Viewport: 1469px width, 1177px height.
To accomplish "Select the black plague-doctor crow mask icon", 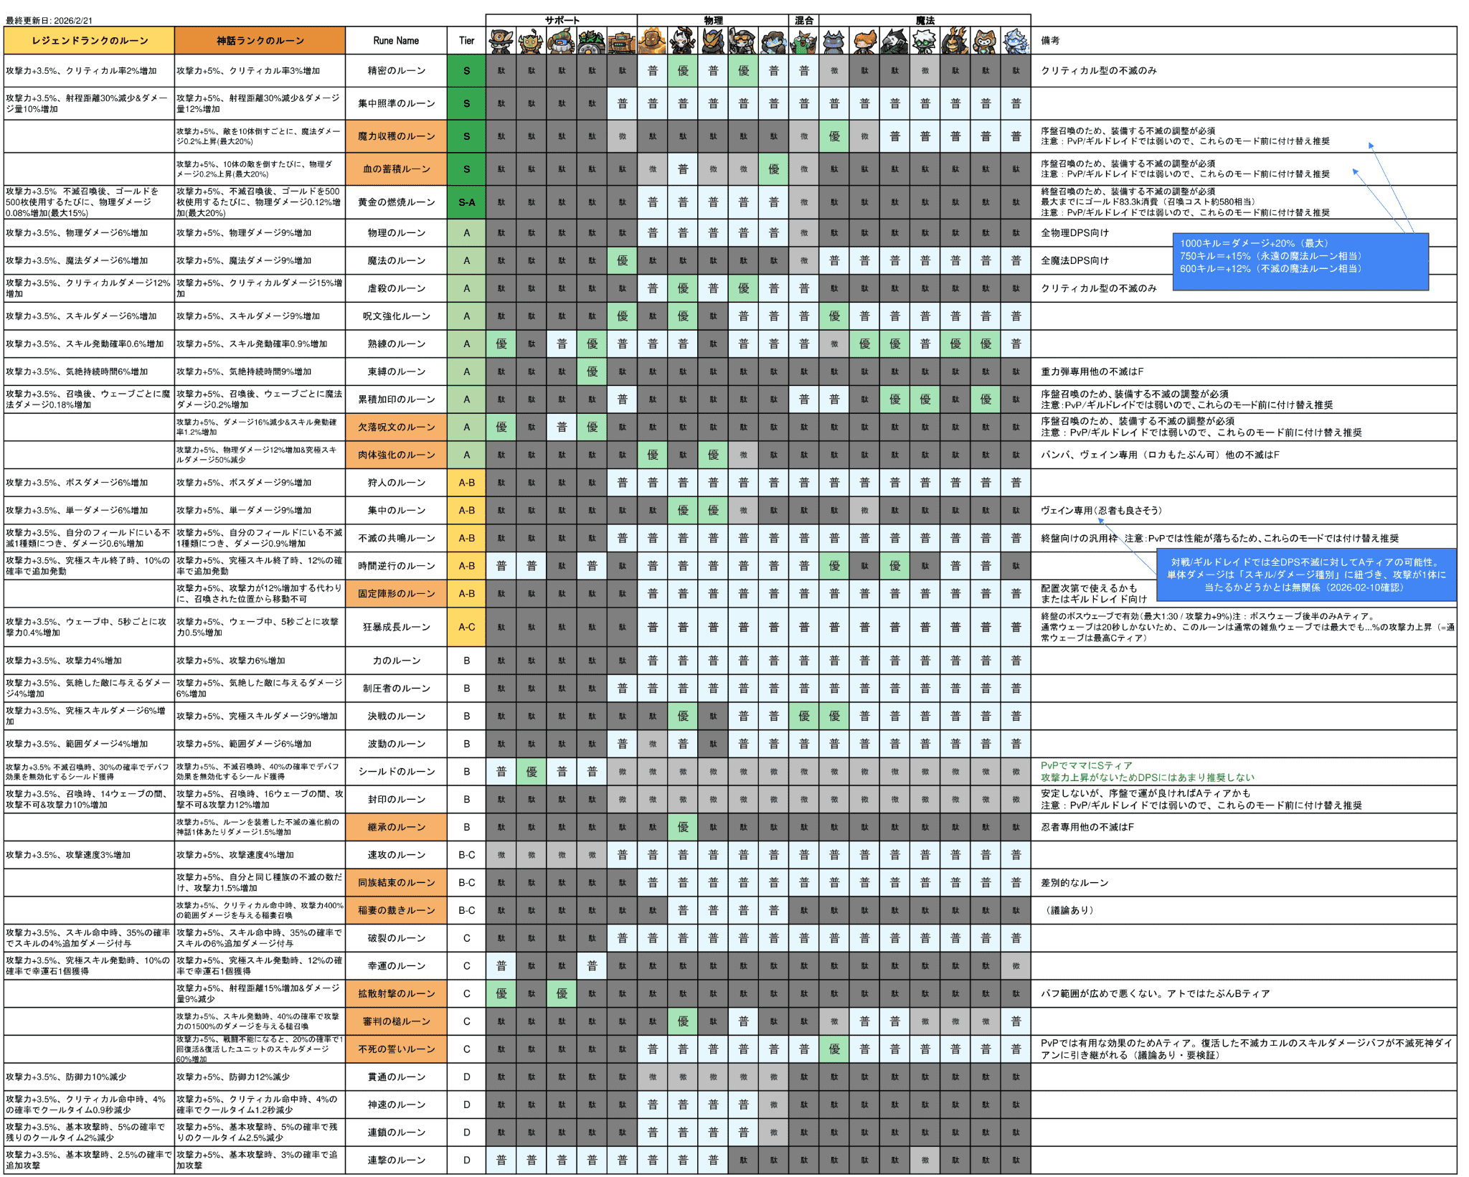I will point(894,41).
